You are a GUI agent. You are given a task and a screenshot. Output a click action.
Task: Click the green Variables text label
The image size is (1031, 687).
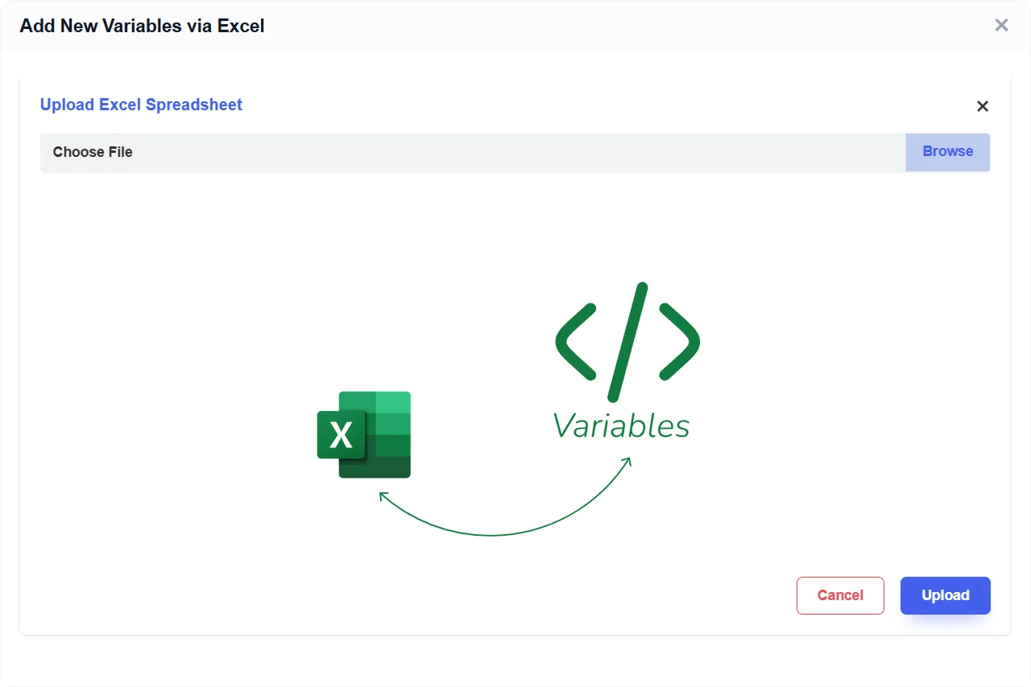(621, 426)
